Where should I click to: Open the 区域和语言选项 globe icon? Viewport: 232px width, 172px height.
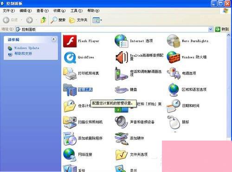[174, 90]
